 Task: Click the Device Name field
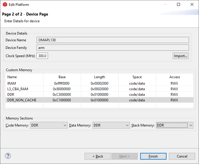[x=113, y=40]
